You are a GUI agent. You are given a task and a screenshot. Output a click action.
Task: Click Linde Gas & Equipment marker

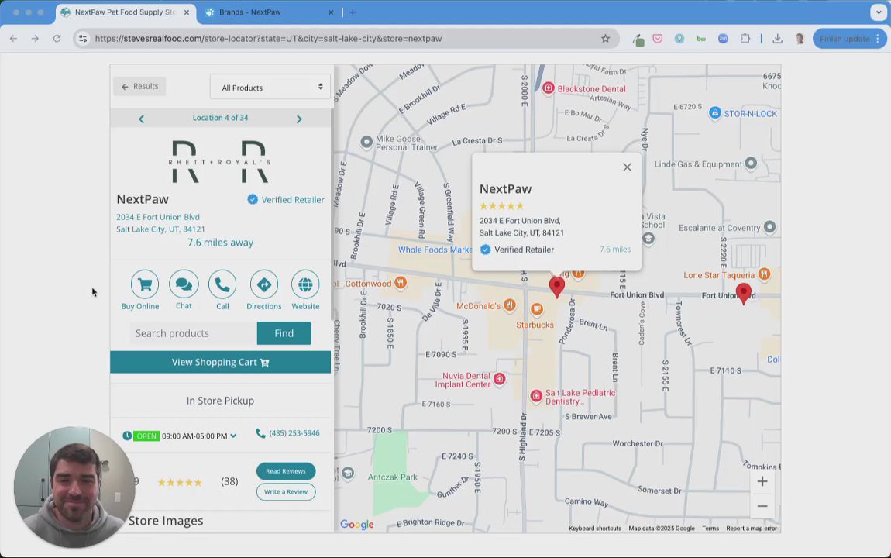pos(751,164)
